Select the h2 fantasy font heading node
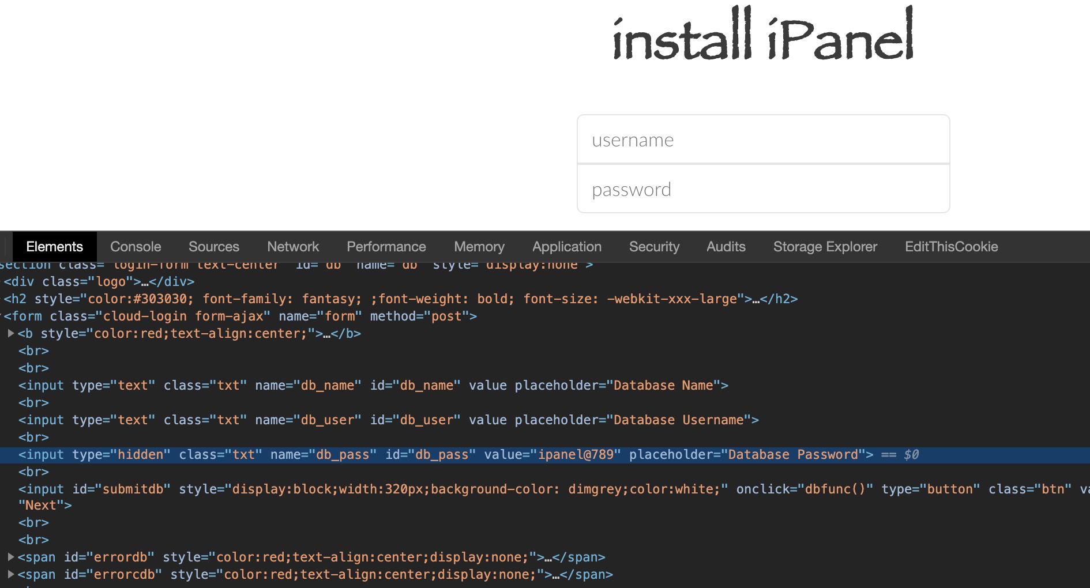This screenshot has width=1090, height=588. click(x=401, y=299)
